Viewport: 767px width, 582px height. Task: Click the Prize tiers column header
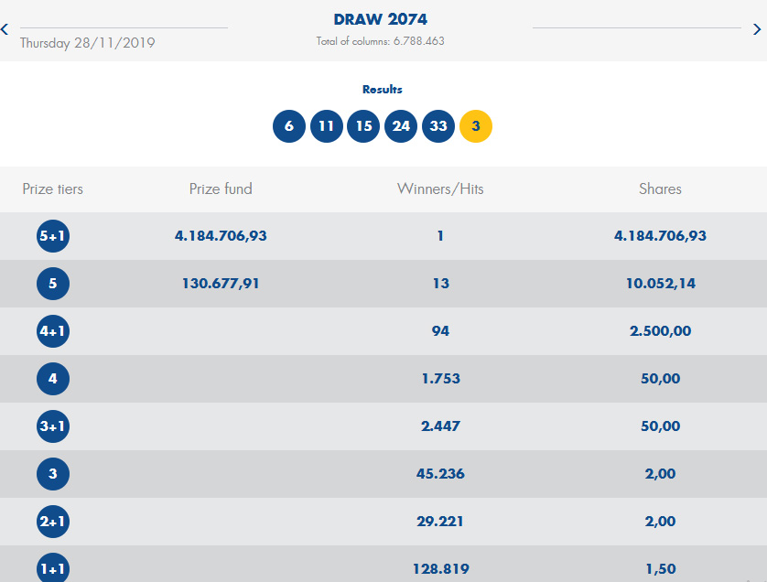click(x=53, y=189)
